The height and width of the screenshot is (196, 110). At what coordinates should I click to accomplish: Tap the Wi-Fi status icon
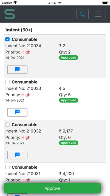[15, 3]
